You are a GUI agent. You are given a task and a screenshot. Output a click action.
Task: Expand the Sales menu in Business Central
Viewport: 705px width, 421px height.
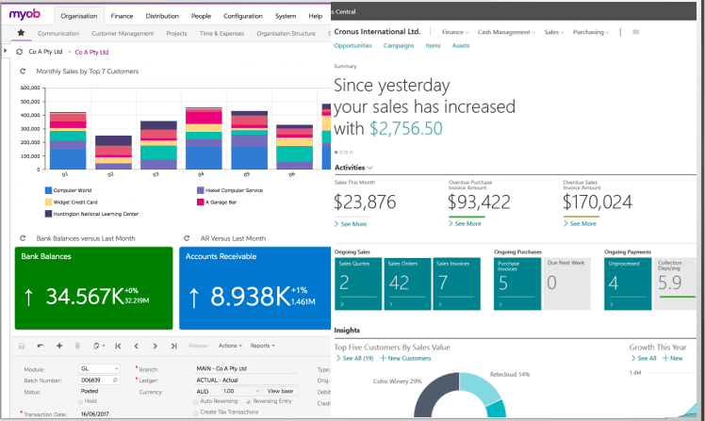click(553, 32)
